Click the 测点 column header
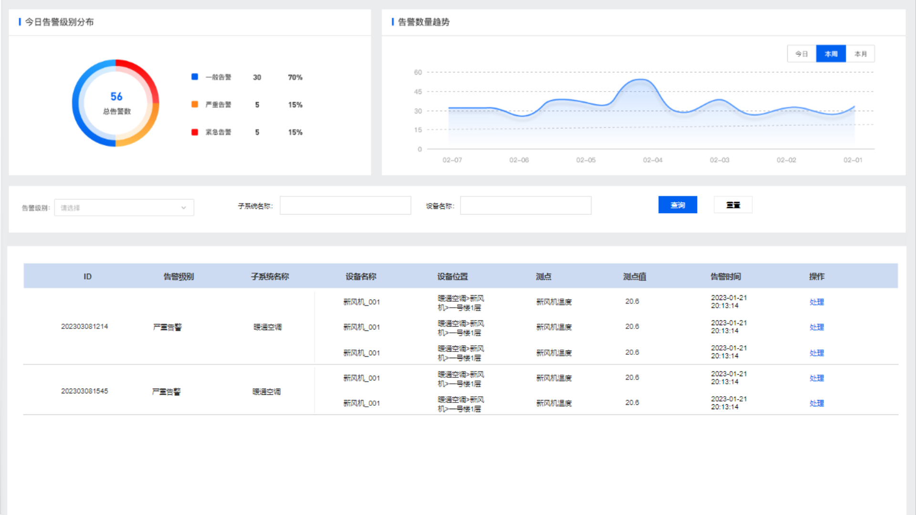The height and width of the screenshot is (515, 916). click(x=543, y=277)
